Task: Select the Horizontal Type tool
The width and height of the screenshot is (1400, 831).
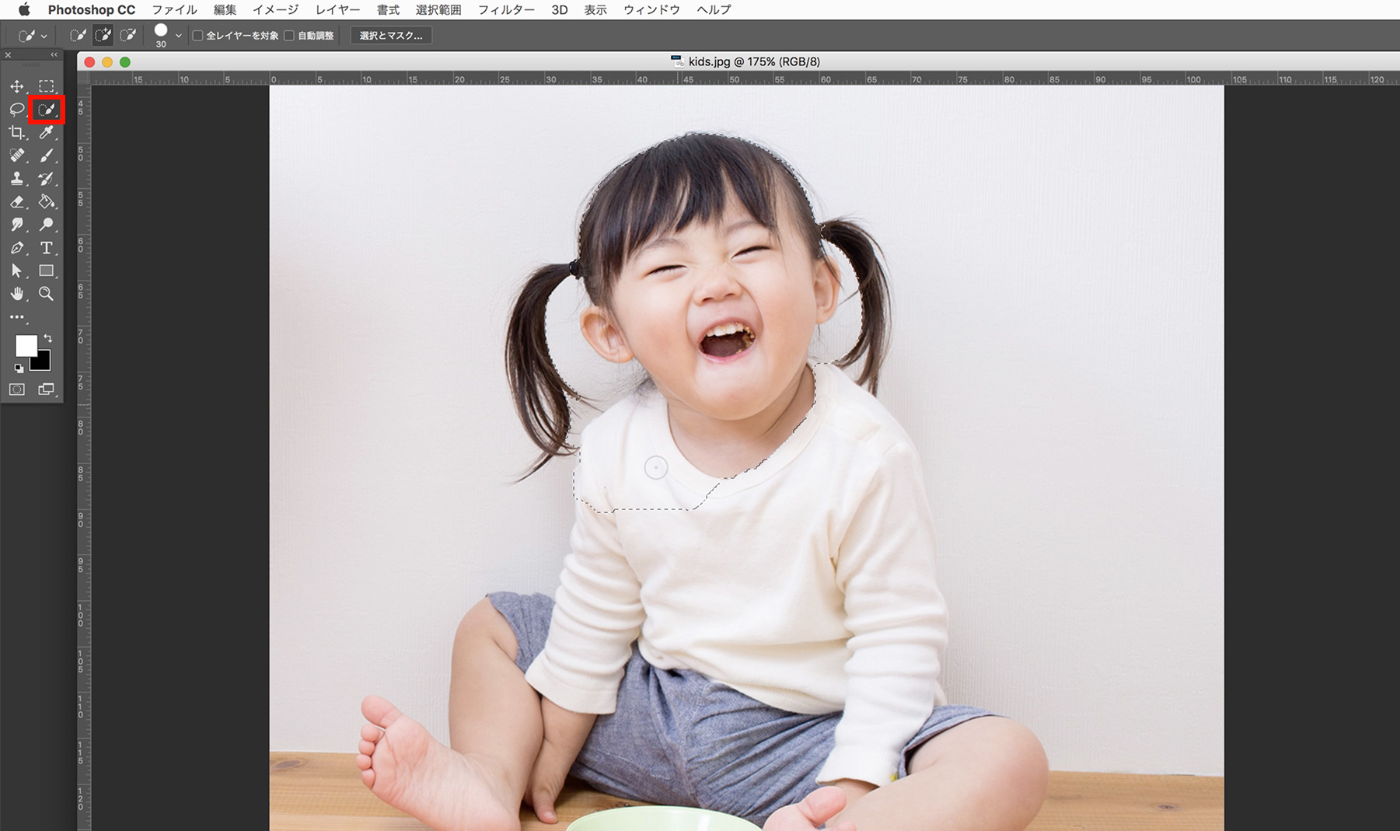Action: (x=47, y=248)
